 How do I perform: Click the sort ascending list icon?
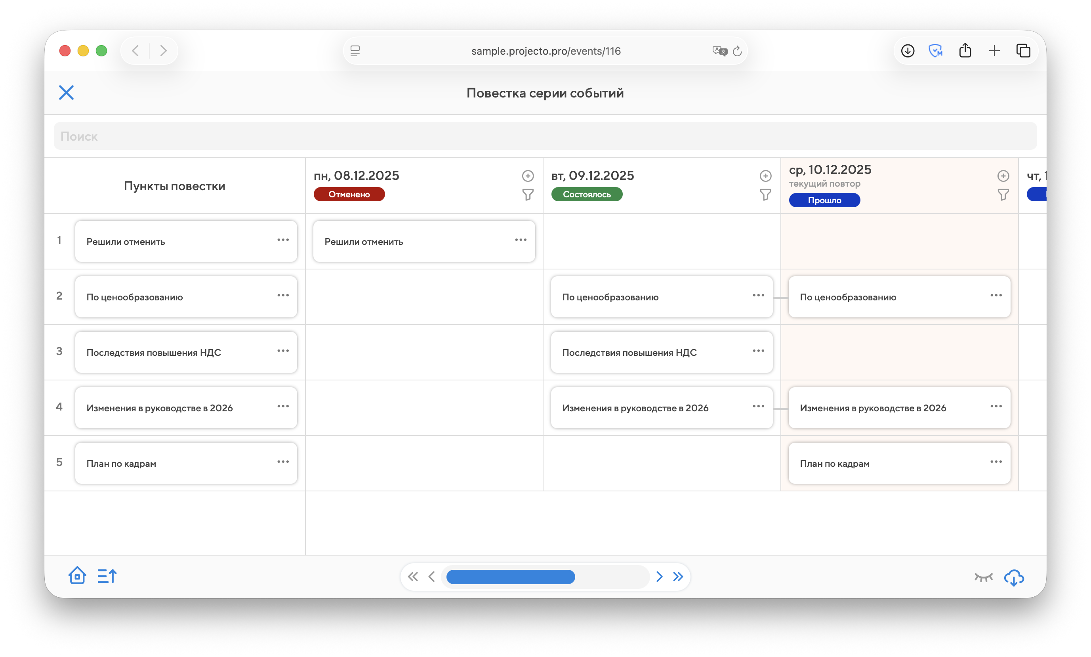107,576
